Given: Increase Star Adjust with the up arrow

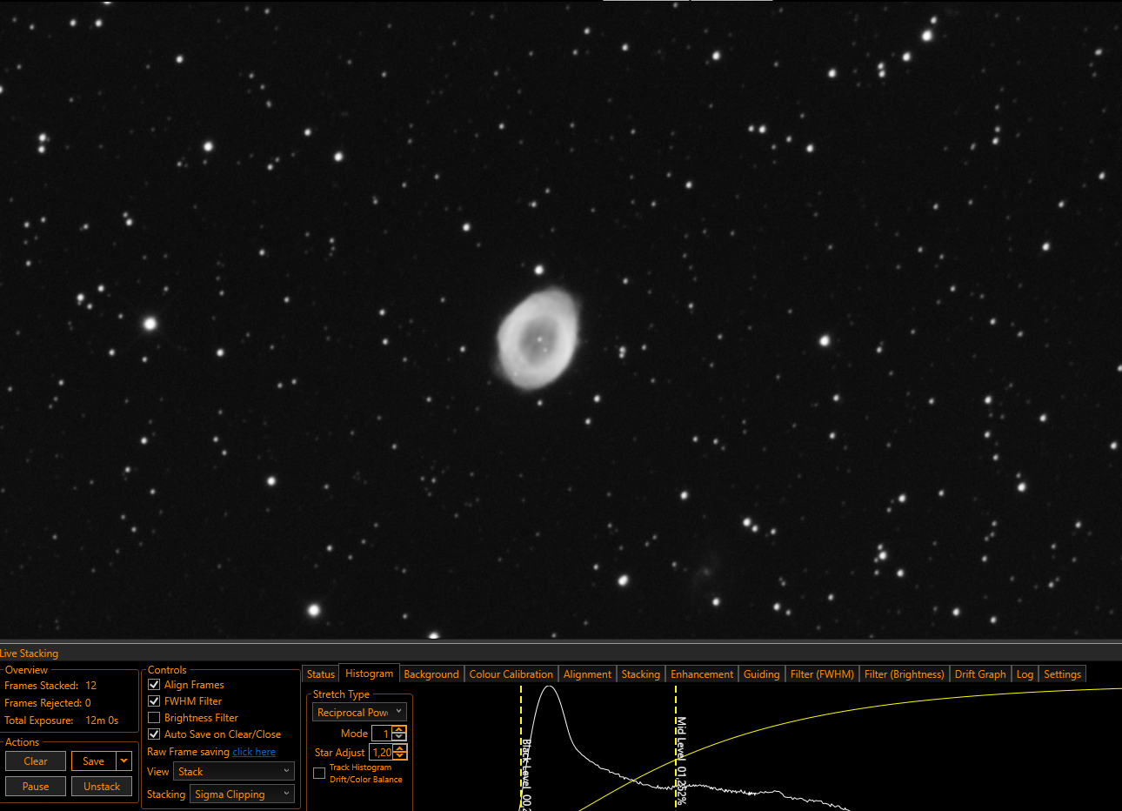Looking at the screenshot, I should (400, 748).
